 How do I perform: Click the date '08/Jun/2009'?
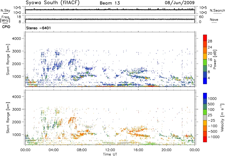180,3
